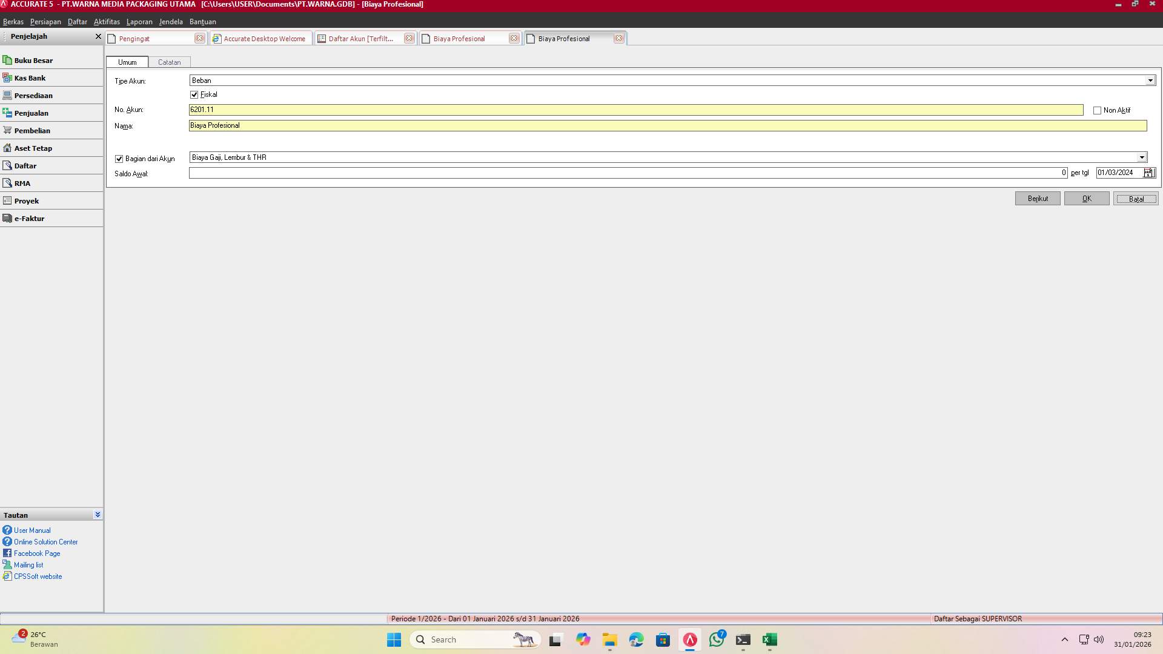Open the Buku Besar module

(x=33, y=60)
